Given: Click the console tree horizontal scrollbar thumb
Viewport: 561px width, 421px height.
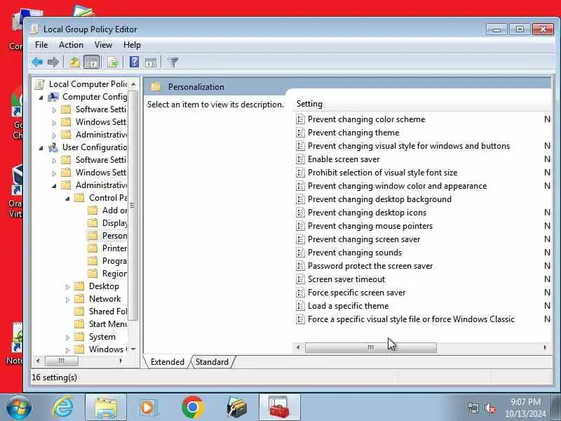Looking at the screenshot, I should click(x=62, y=361).
